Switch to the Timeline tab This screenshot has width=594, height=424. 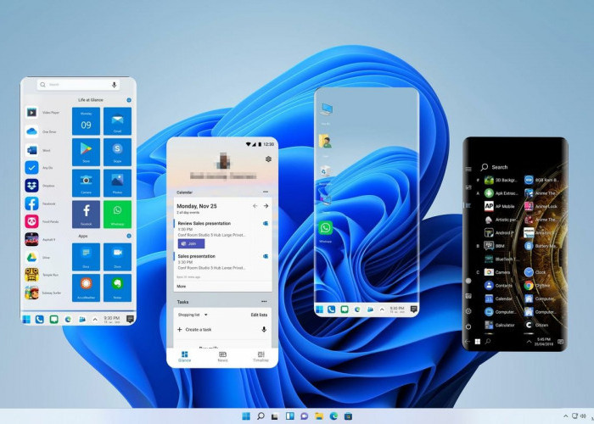pyautogui.click(x=261, y=357)
